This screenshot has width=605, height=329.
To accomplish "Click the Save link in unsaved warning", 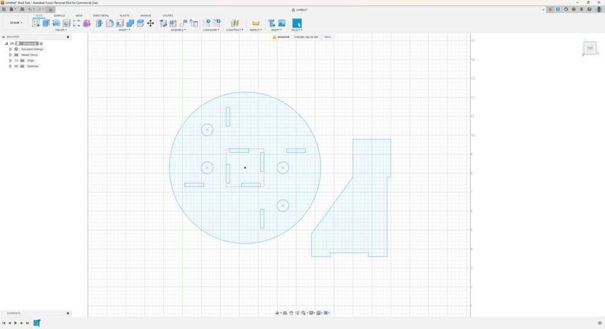I will click(327, 37).
